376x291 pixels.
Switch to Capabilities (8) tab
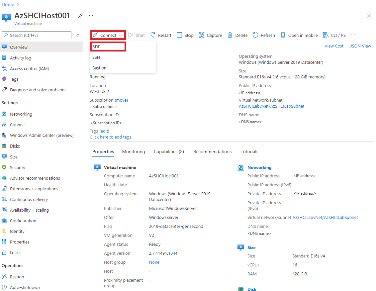[x=169, y=151]
